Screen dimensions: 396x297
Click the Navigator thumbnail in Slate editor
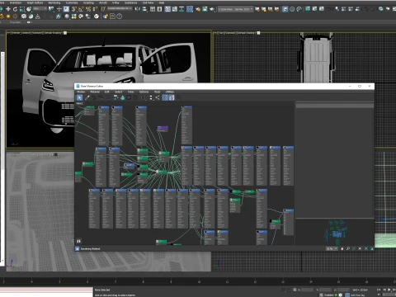tap(335, 233)
